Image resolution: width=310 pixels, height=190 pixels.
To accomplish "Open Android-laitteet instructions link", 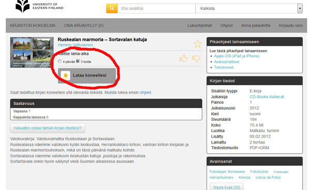I will coord(227,62).
